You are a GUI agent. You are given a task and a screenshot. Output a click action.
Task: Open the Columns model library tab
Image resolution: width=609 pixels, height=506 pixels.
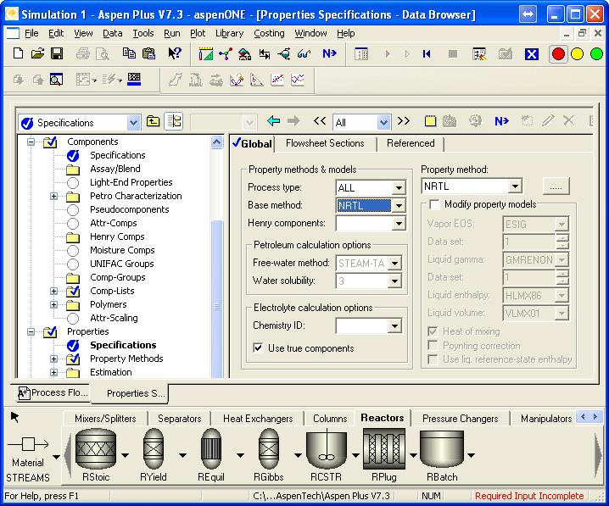pos(330,419)
